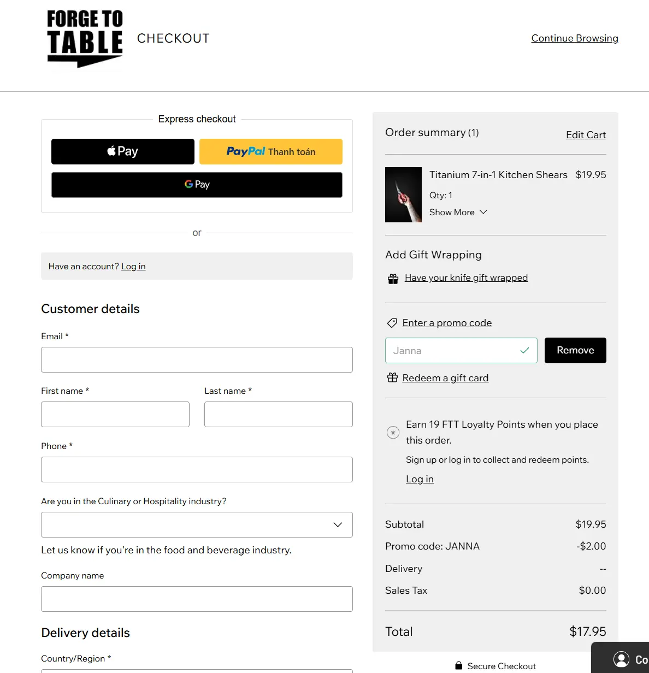Image resolution: width=649 pixels, height=673 pixels.
Task: Click the Forge To Table logo
Action: [85, 38]
